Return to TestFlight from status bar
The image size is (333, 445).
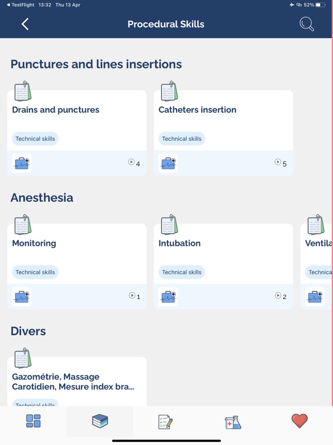[x=20, y=5]
